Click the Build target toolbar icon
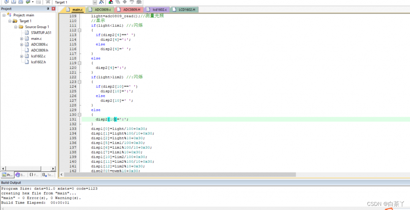 (x=13, y=2)
